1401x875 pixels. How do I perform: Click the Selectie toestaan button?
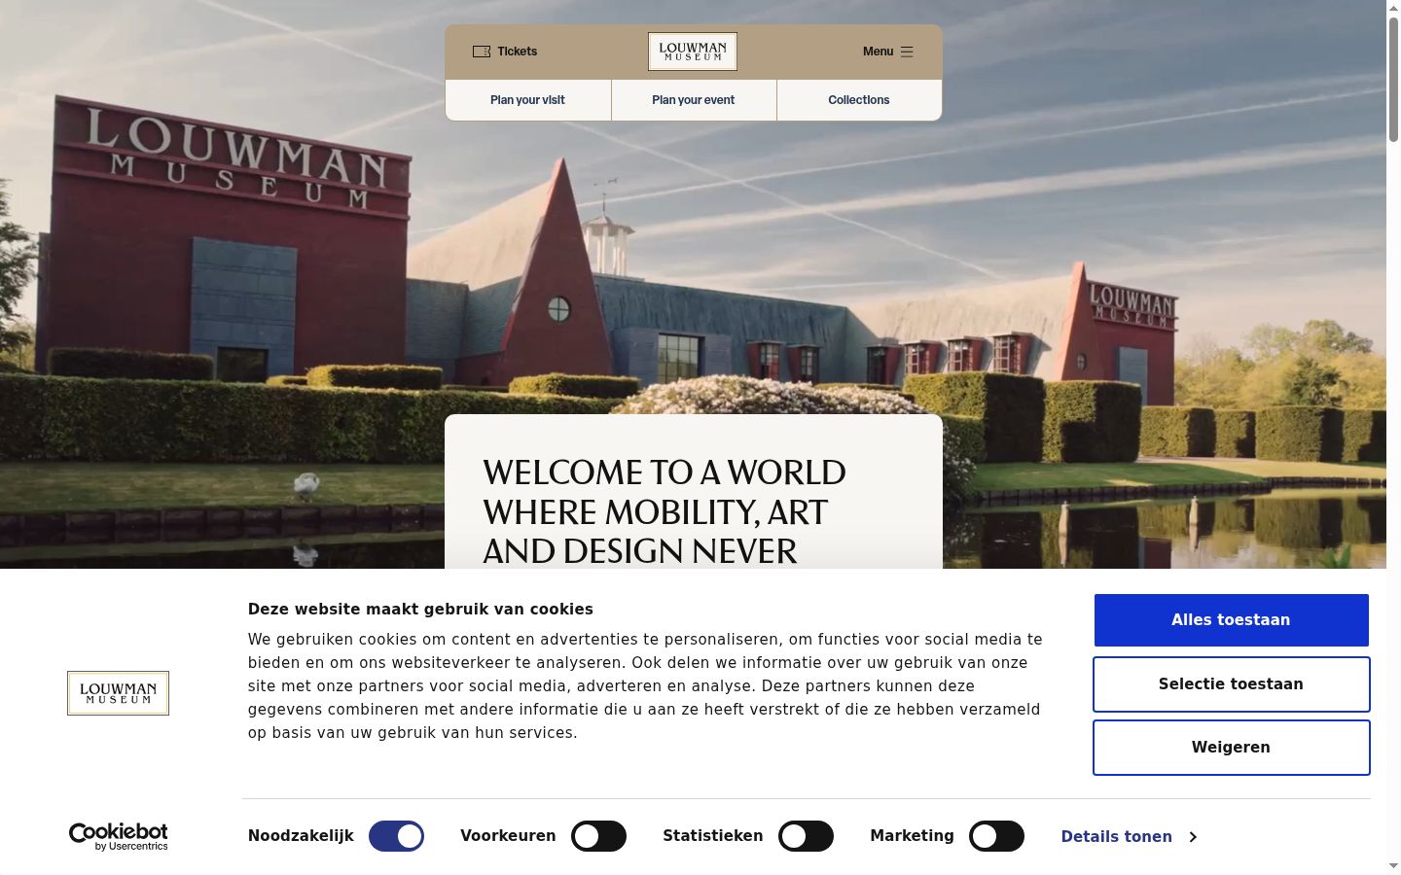coord(1231,684)
